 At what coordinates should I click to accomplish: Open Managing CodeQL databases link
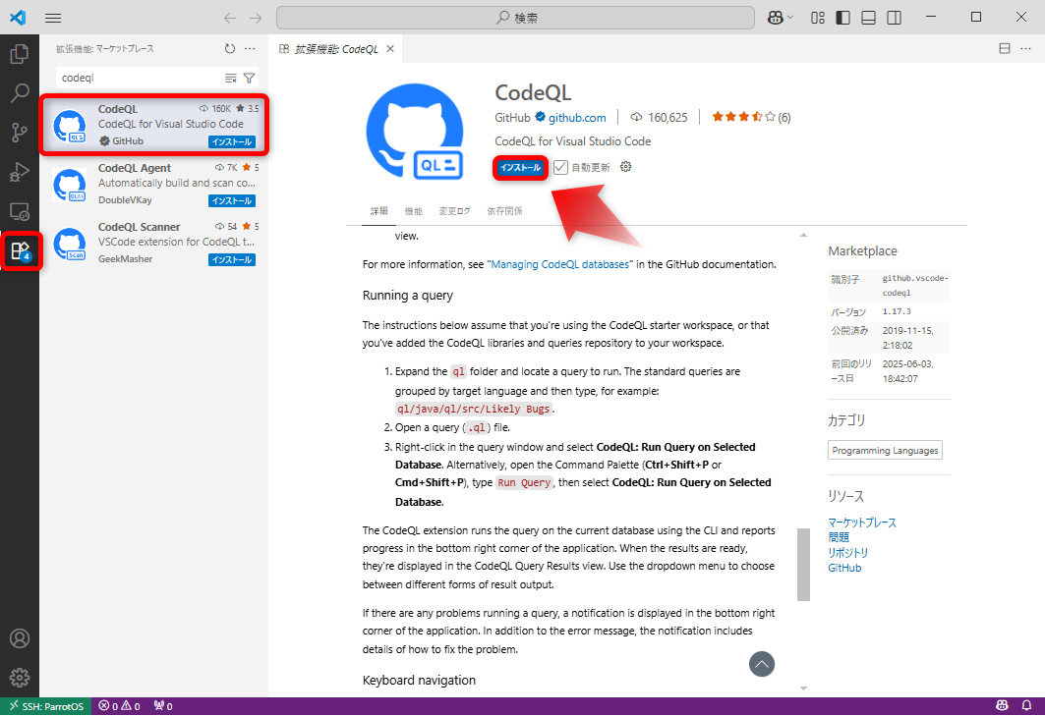pyautogui.click(x=559, y=264)
